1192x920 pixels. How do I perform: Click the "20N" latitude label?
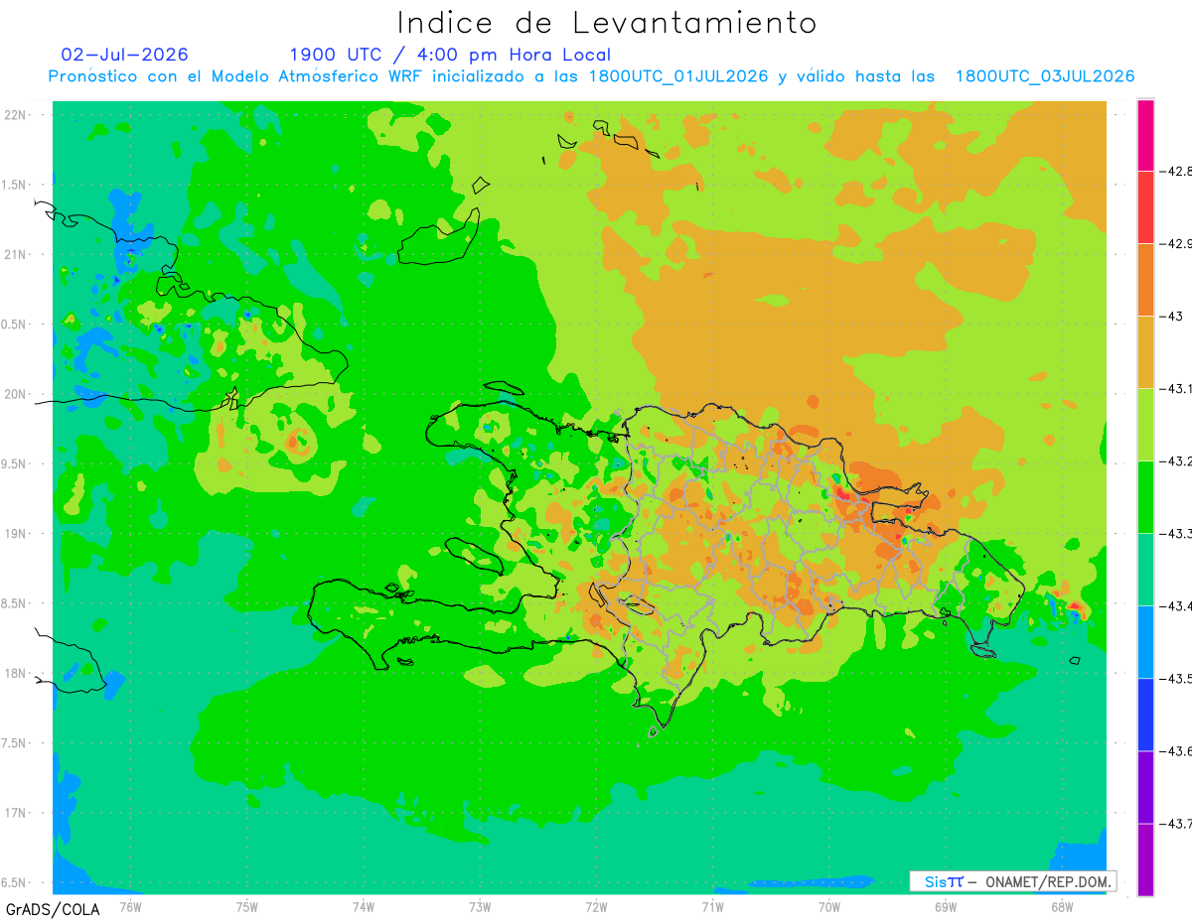pyautogui.click(x=17, y=394)
